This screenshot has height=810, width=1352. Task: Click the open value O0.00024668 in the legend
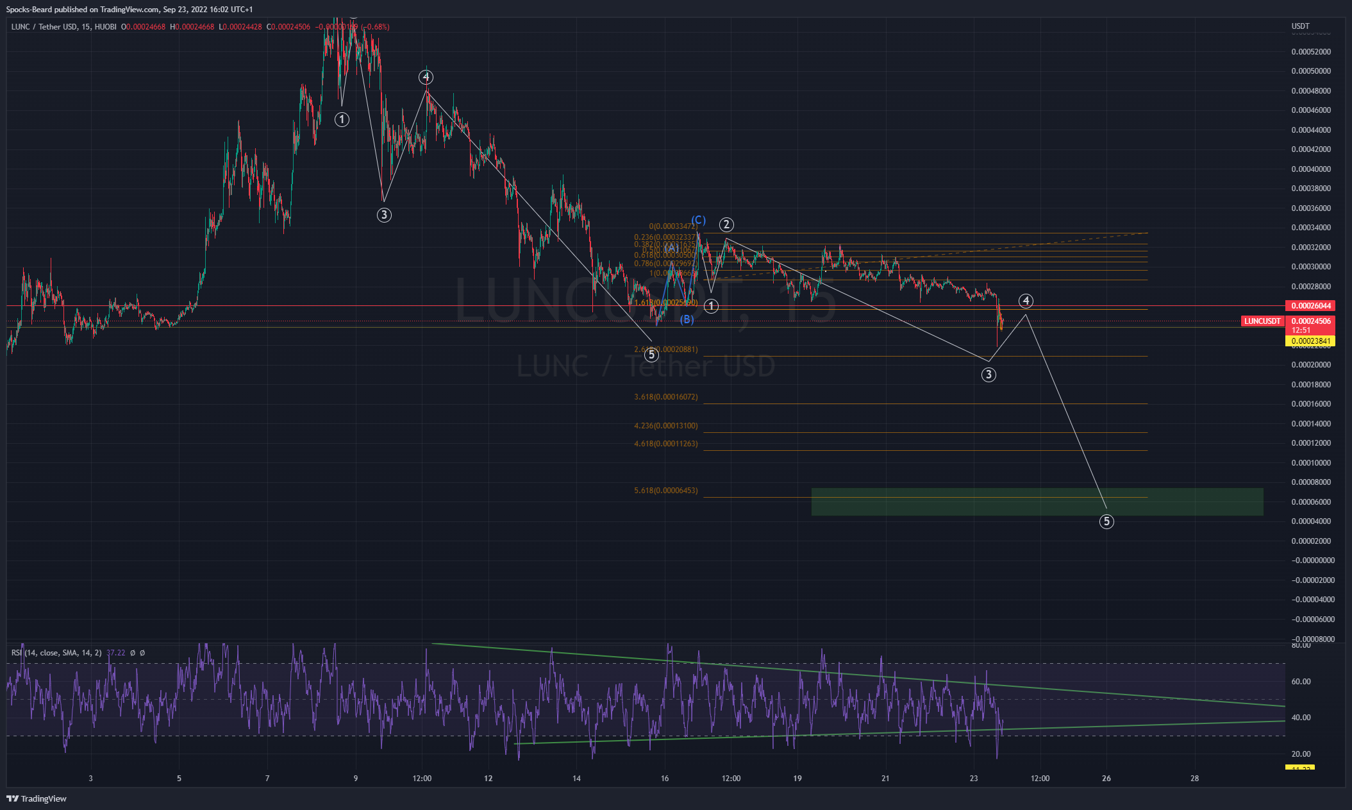point(144,27)
